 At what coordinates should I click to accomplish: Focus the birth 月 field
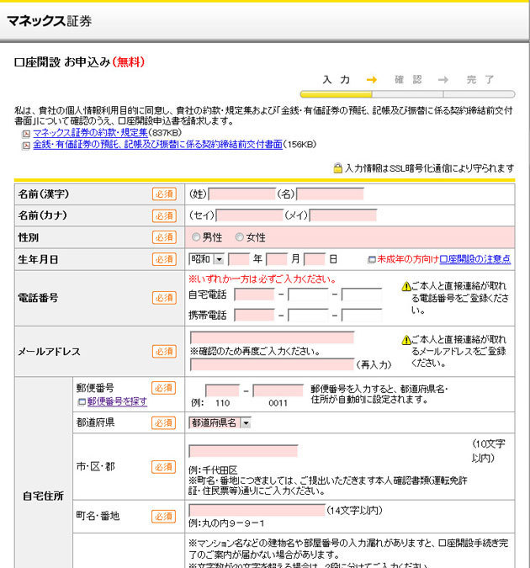click(277, 259)
